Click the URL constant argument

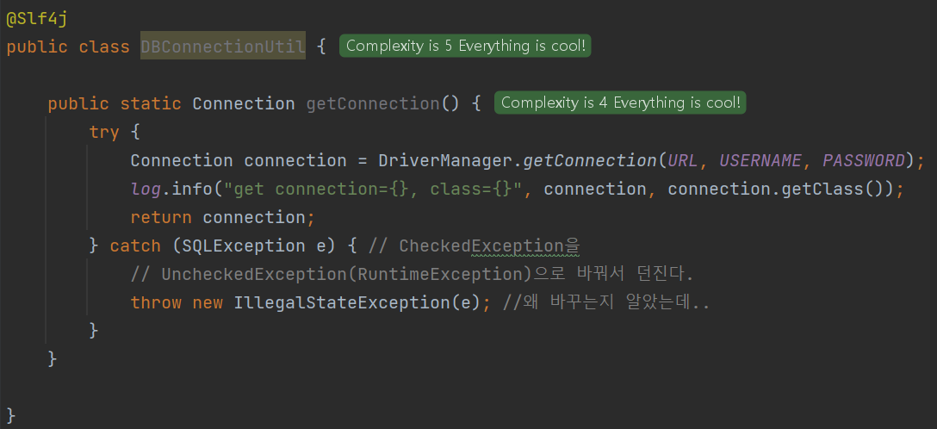tap(683, 160)
